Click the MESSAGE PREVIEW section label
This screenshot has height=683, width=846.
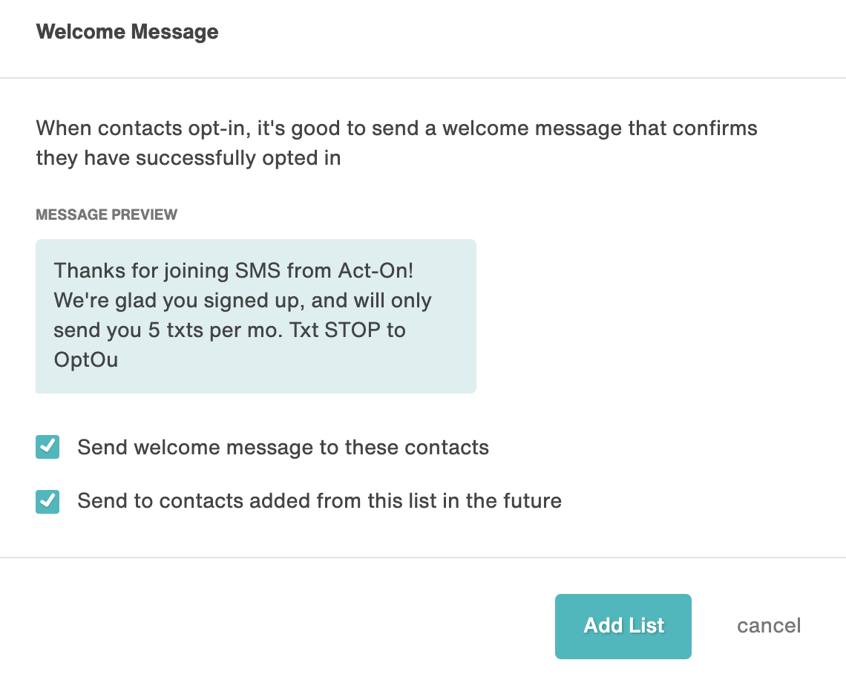[106, 215]
